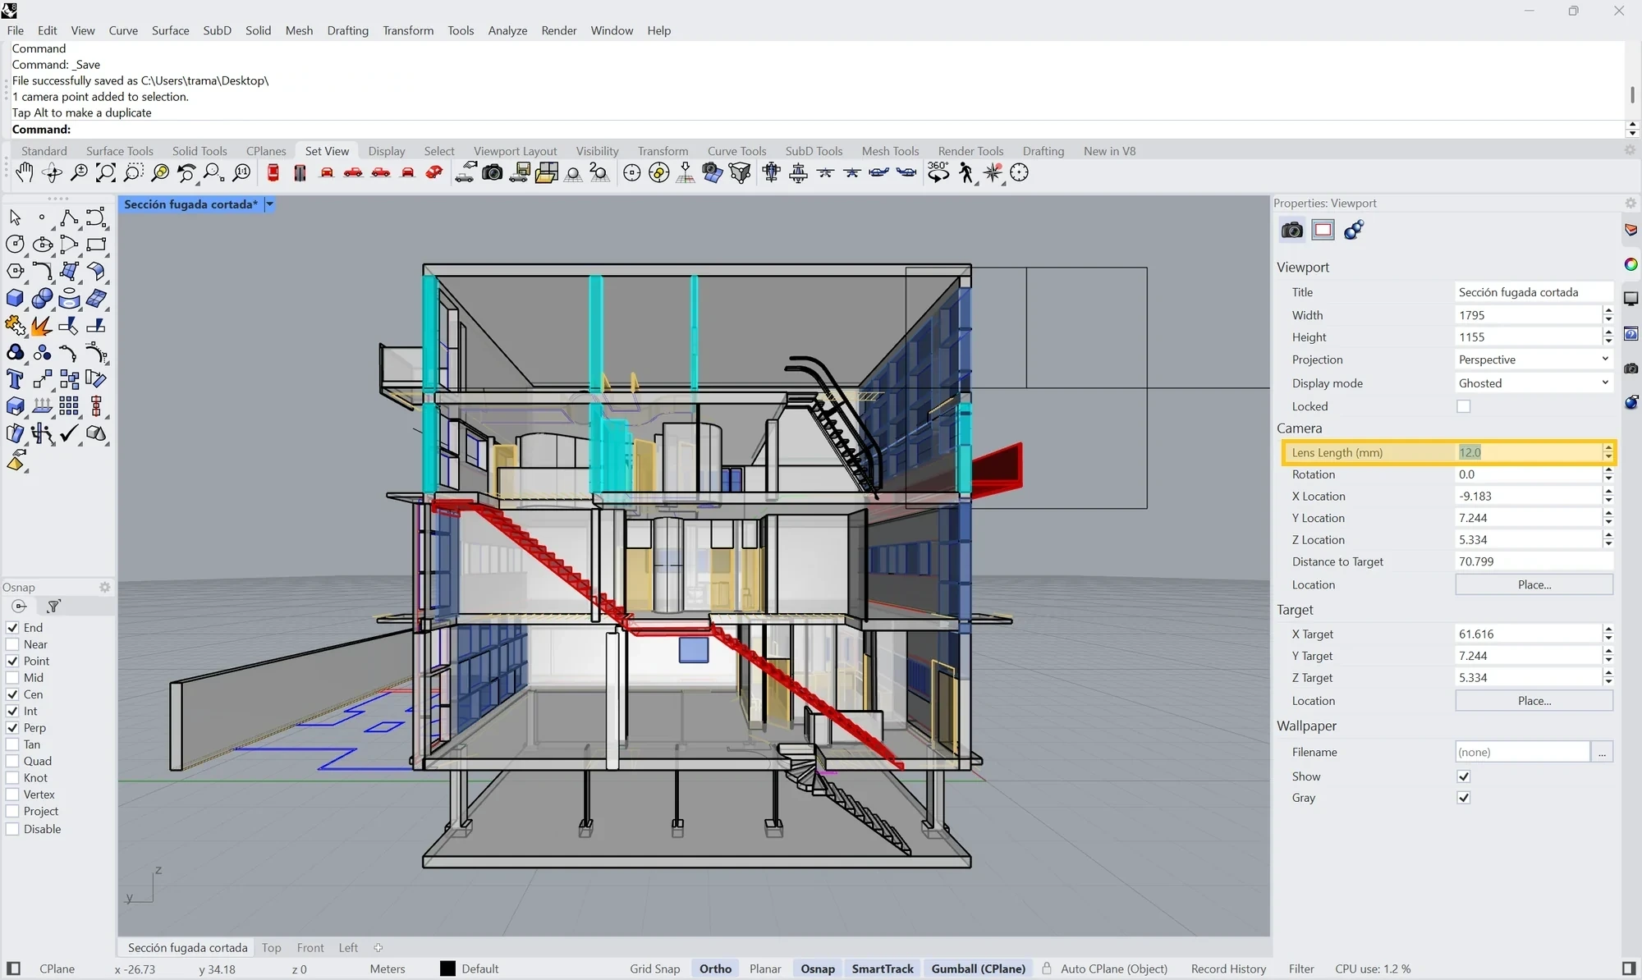Image resolution: width=1642 pixels, height=980 pixels.
Task: Open the Analyze menu
Action: coord(507,30)
